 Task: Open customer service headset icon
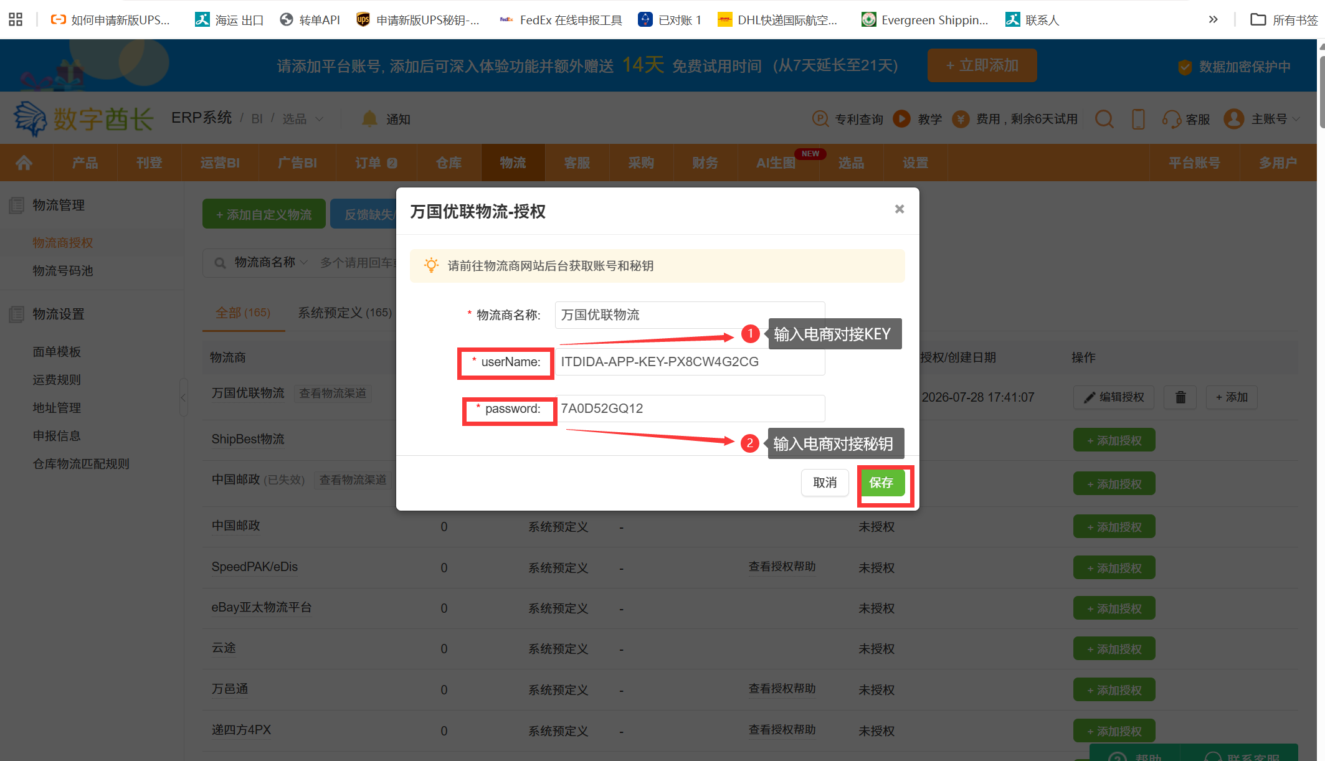click(x=1171, y=118)
